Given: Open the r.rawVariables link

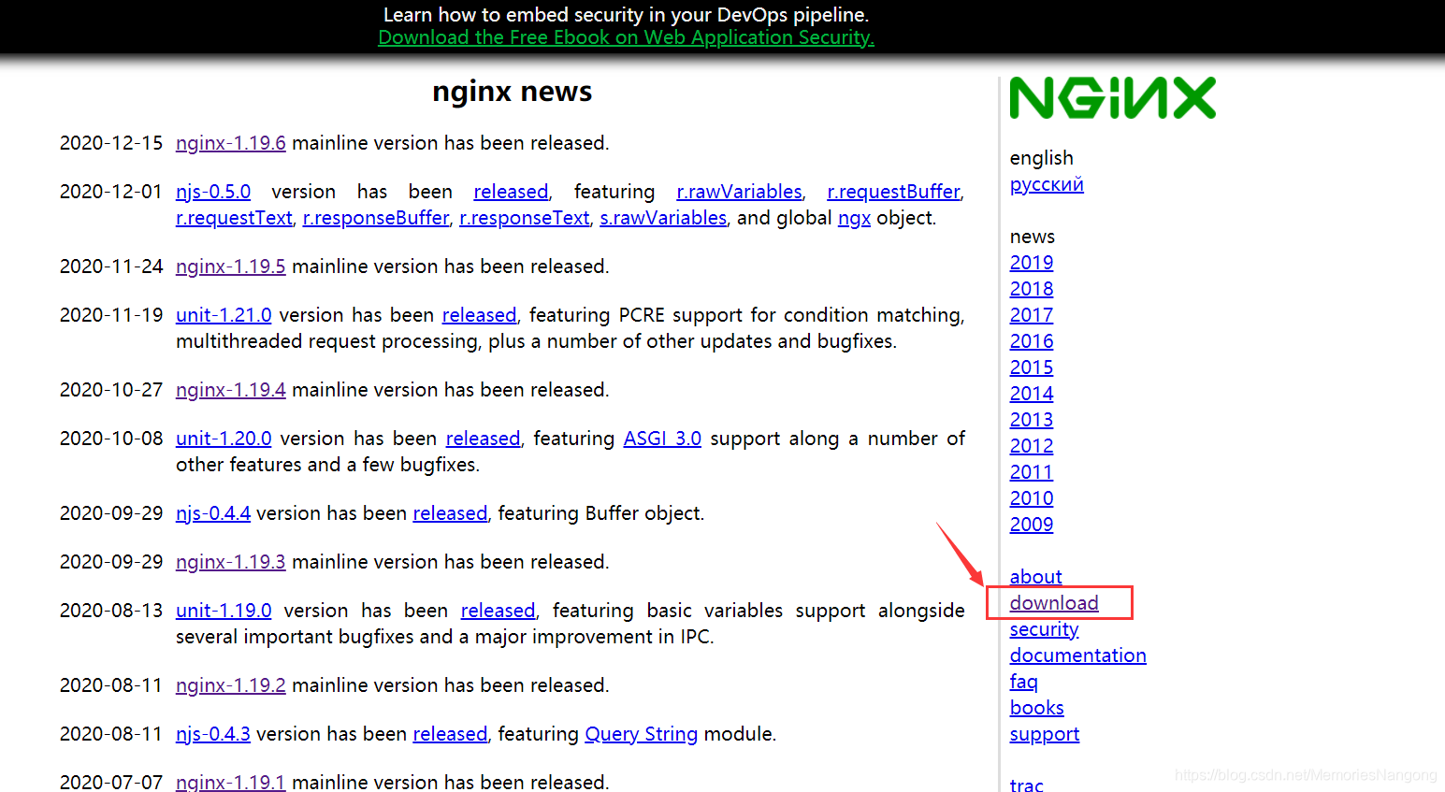Looking at the screenshot, I should (739, 192).
